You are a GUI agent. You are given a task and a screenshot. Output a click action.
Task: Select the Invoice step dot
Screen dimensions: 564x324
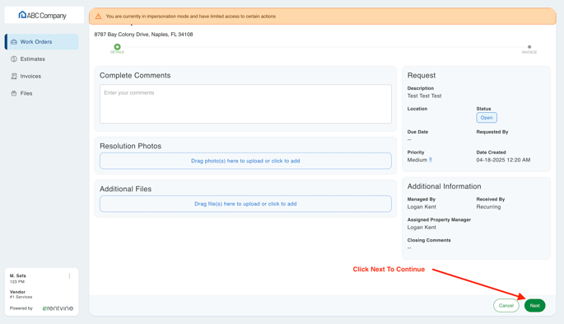click(529, 47)
